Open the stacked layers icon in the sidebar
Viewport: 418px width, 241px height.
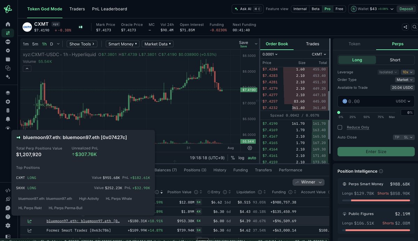point(8,93)
